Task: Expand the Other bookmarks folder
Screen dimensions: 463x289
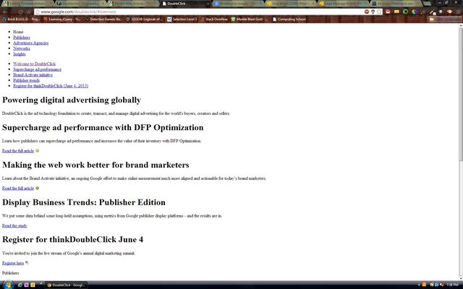Action: point(444,20)
